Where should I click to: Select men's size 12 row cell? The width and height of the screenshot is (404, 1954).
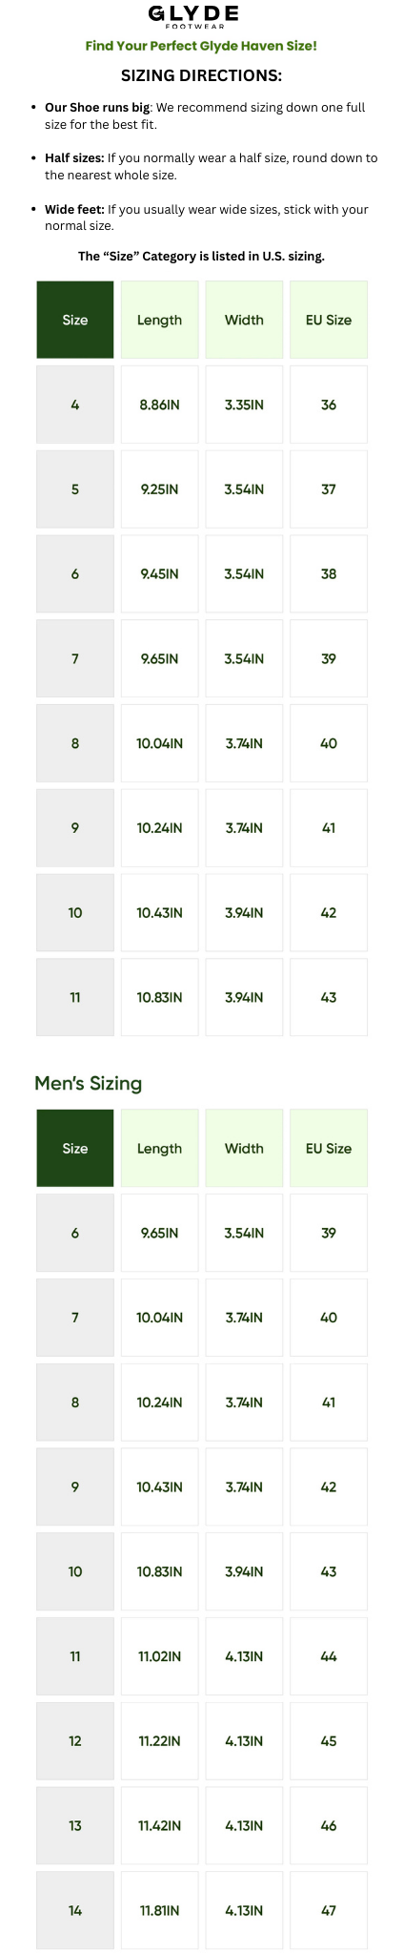click(x=75, y=1741)
